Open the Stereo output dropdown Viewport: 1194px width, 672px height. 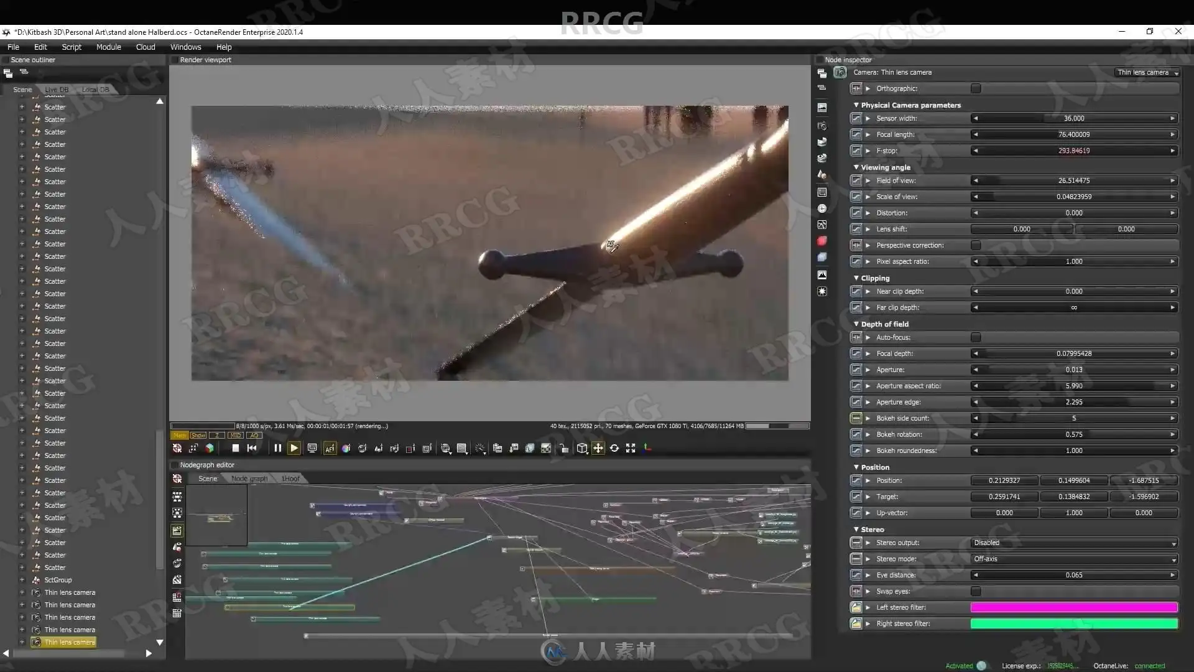[1074, 543]
